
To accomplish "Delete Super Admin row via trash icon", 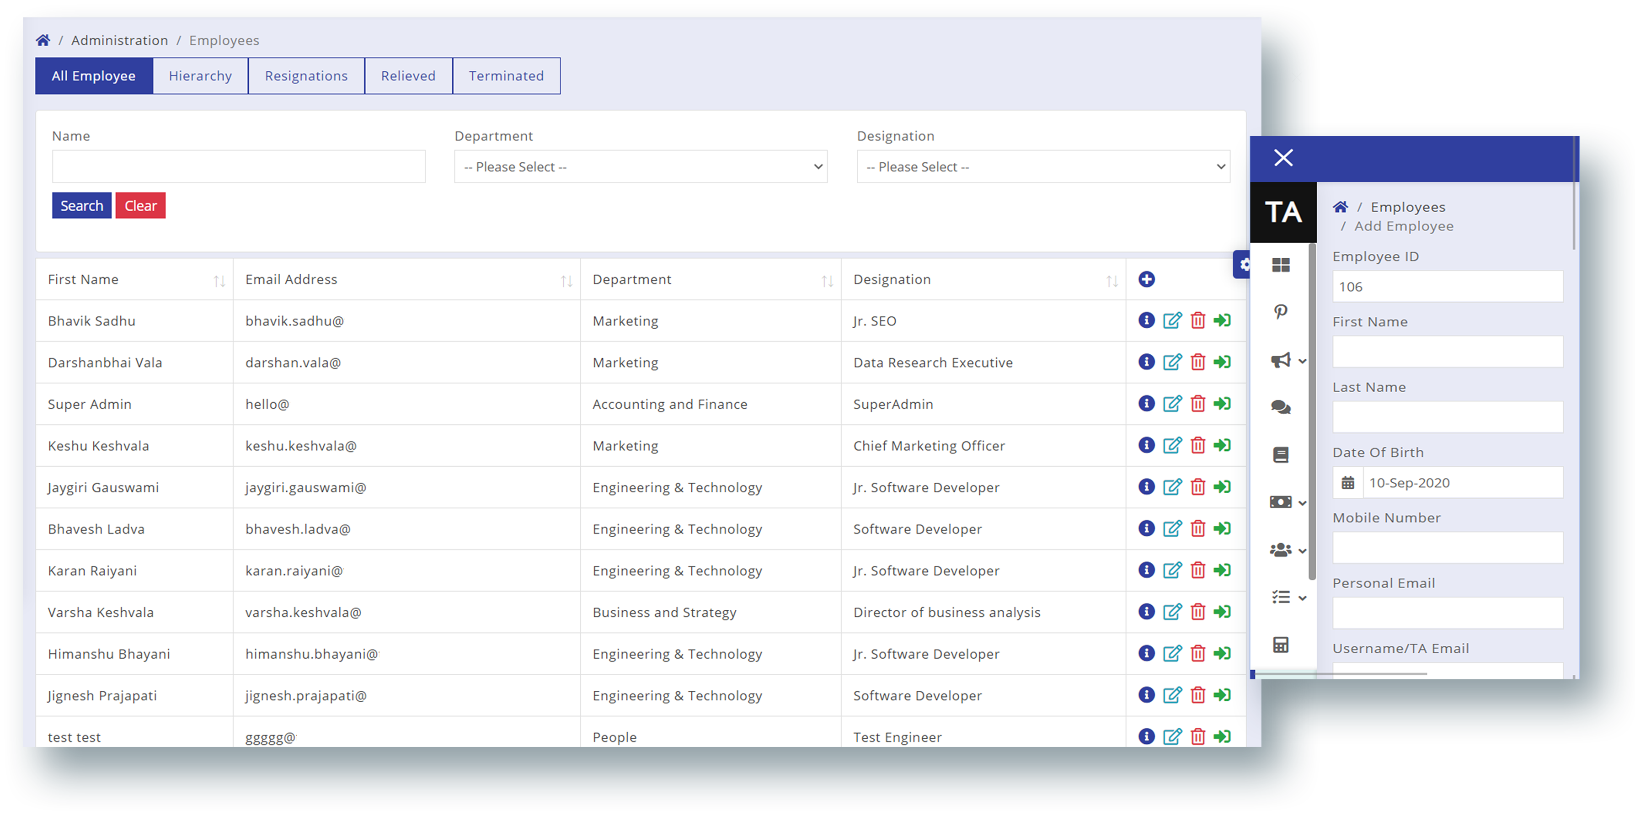I will click(1198, 404).
